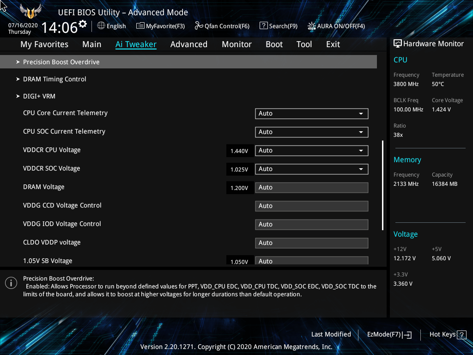Open VDDCR SOC Voltage dropdown

click(x=312, y=169)
